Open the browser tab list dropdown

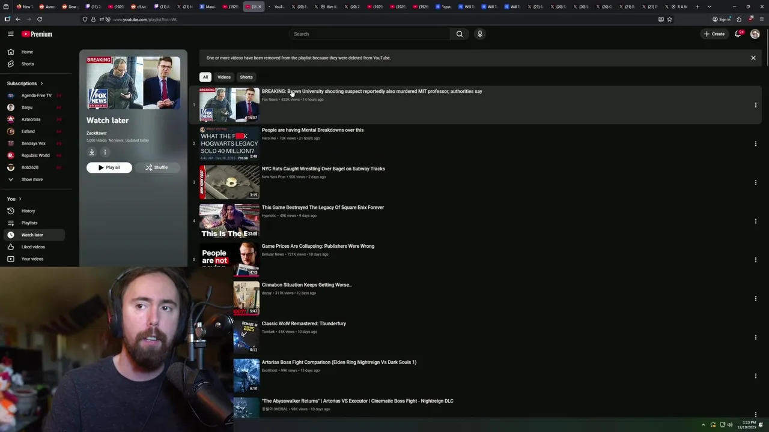(710, 7)
